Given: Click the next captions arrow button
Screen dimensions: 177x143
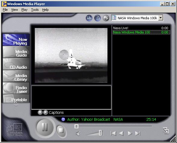Looking at the screenshot, I should pyautogui.click(x=45, y=112).
